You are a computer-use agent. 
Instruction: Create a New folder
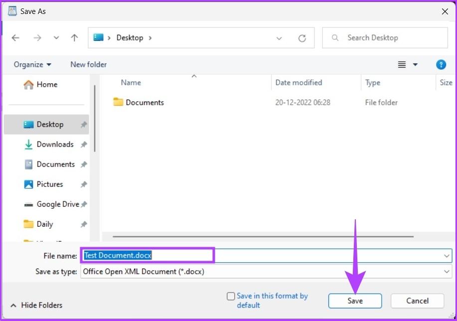tap(89, 64)
